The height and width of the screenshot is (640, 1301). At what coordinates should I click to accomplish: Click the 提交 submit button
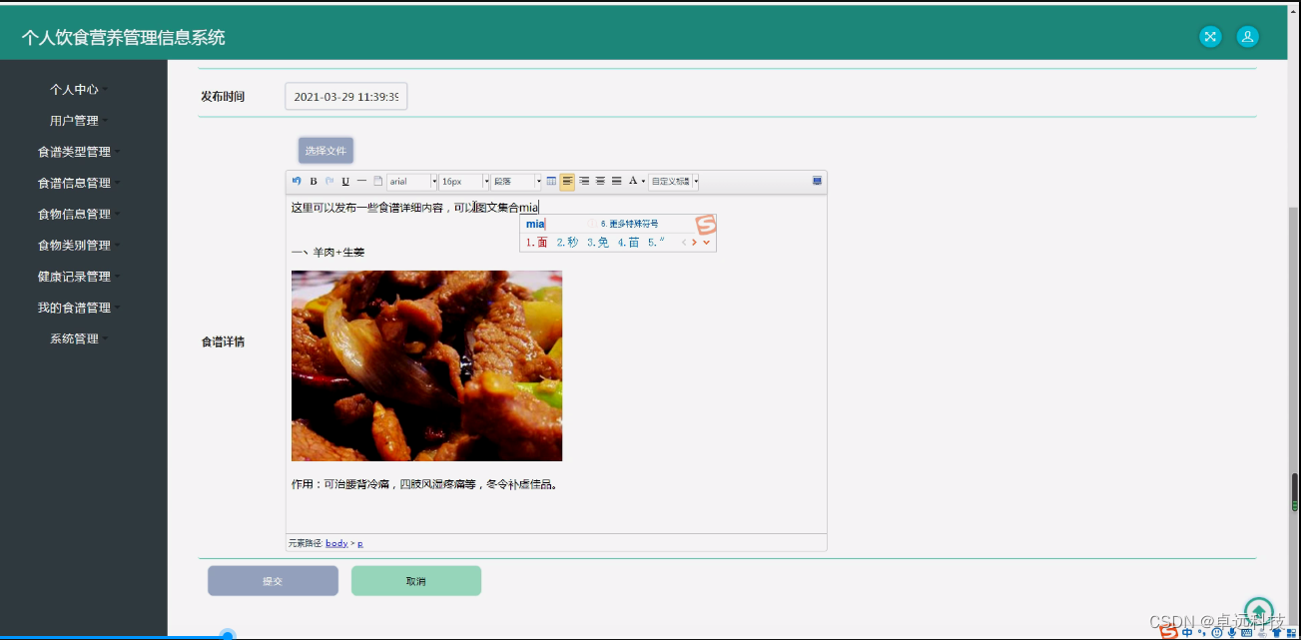pos(273,580)
